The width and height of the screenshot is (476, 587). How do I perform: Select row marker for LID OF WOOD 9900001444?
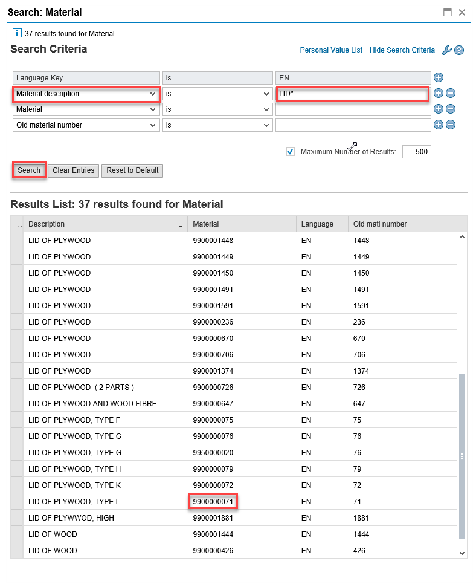(17, 534)
